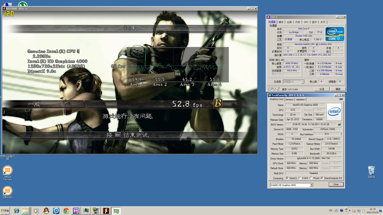Image resolution: width=383 pixels, height=215 pixels.
Task: Switch to the 缓存 tab in CPU-Z
Action: tap(281, 22)
